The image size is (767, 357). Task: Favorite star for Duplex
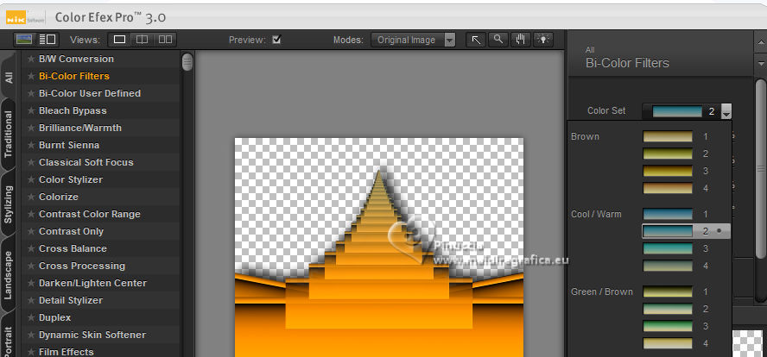pos(31,318)
